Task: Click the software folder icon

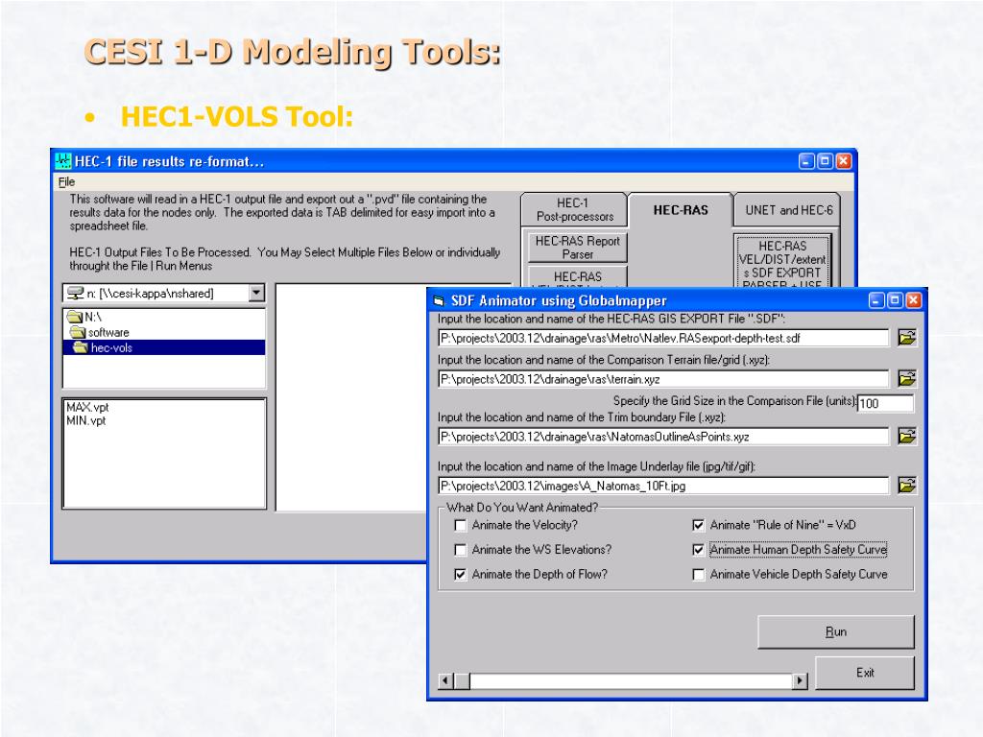Action: (x=78, y=332)
